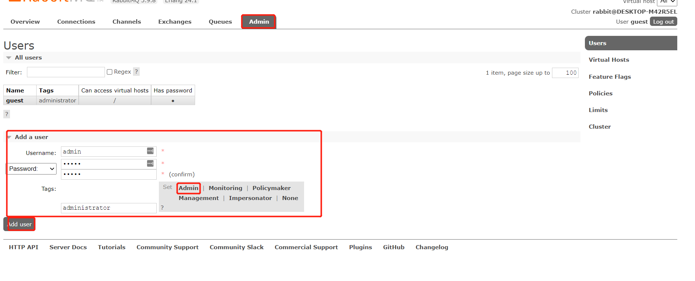The height and width of the screenshot is (281, 695).
Task: Open the help icon below users table
Action: coord(7,114)
